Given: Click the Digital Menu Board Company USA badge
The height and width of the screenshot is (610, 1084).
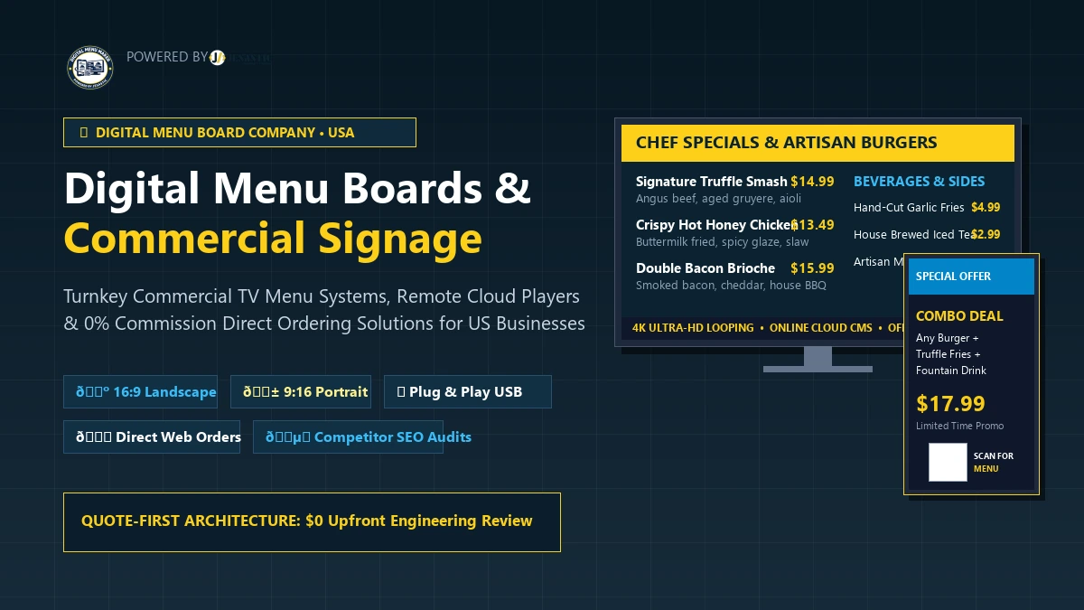Looking at the screenshot, I should [x=239, y=132].
